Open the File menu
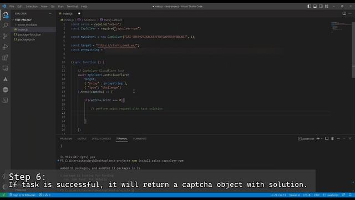Viewport: 355px width, 200px height. [x=12, y=6]
